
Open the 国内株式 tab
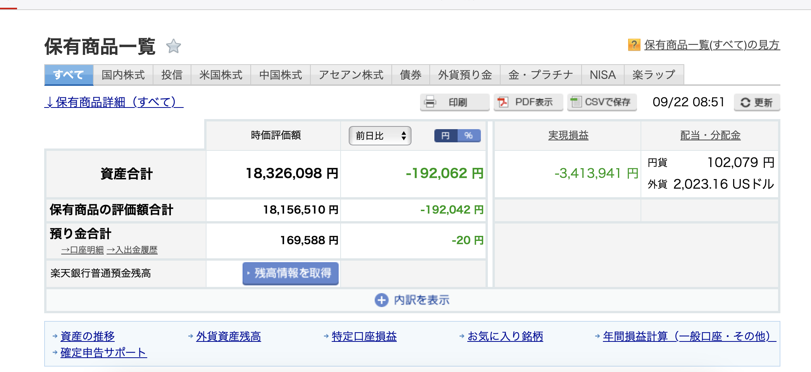123,75
